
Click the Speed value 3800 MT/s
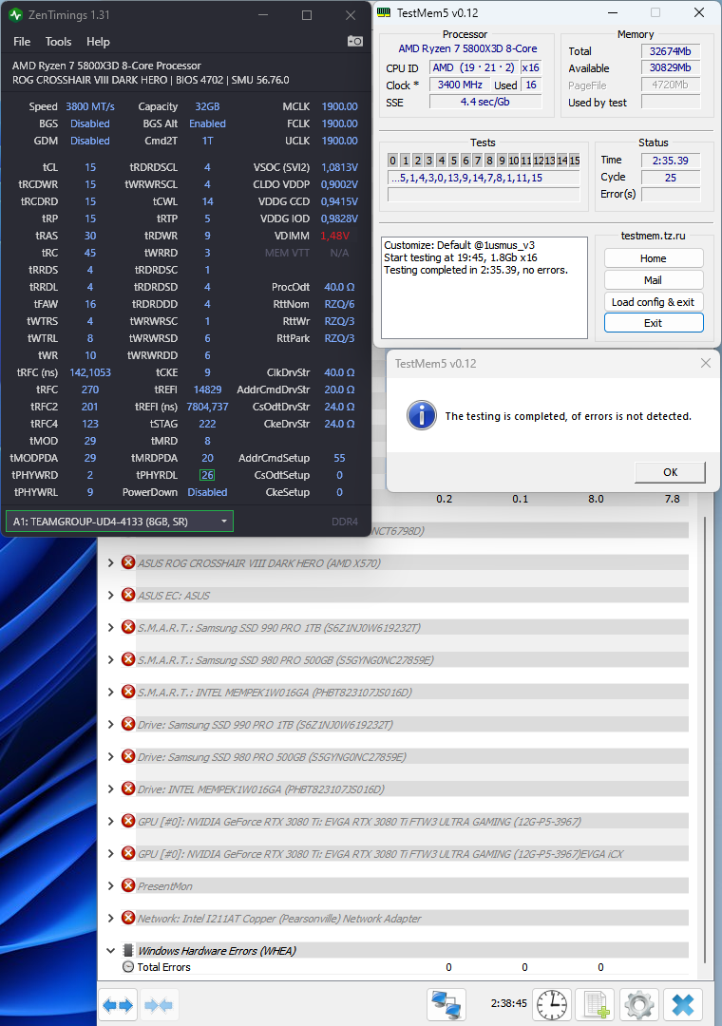pos(90,106)
